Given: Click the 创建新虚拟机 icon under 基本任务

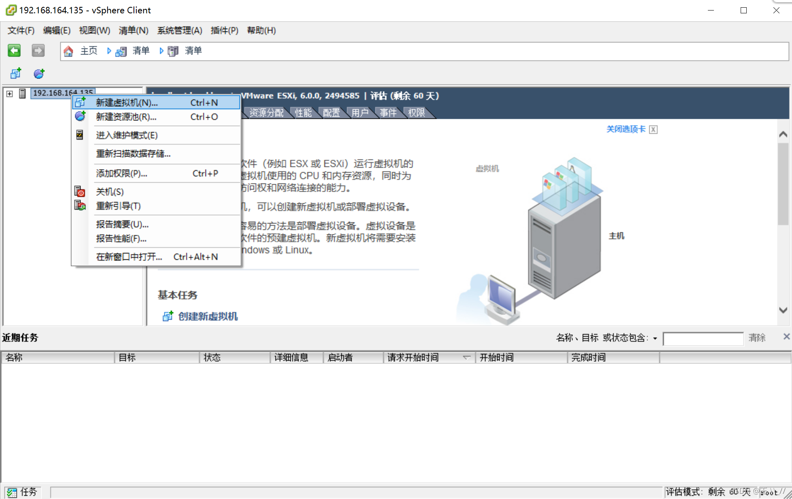Looking at the screenshot, I should click(x=167, y=316).
